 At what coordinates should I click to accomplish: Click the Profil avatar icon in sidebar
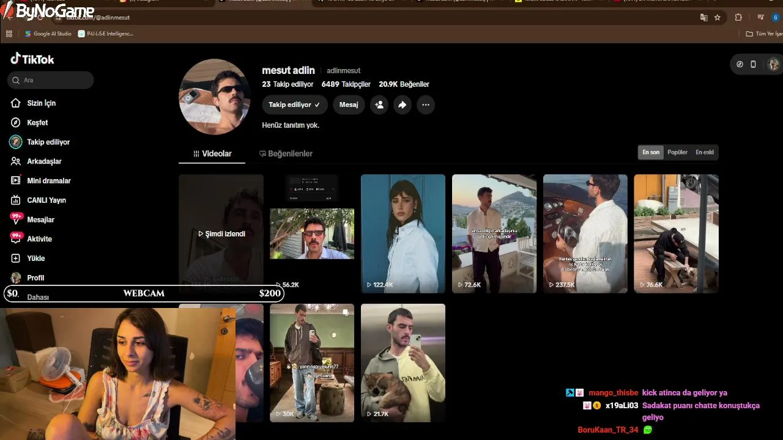(x=16, y=277)
